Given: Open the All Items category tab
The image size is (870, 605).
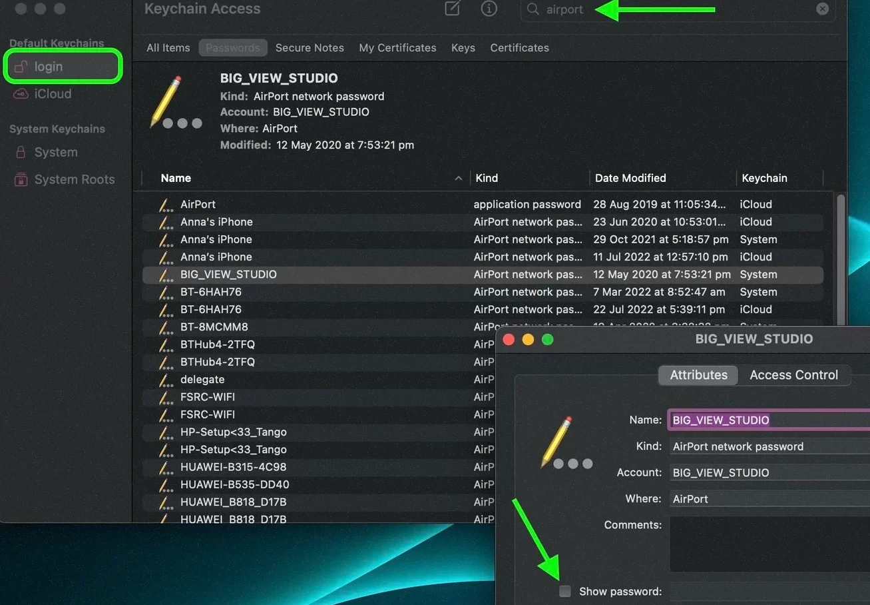Looking at the screenshot, I should 168,47.
